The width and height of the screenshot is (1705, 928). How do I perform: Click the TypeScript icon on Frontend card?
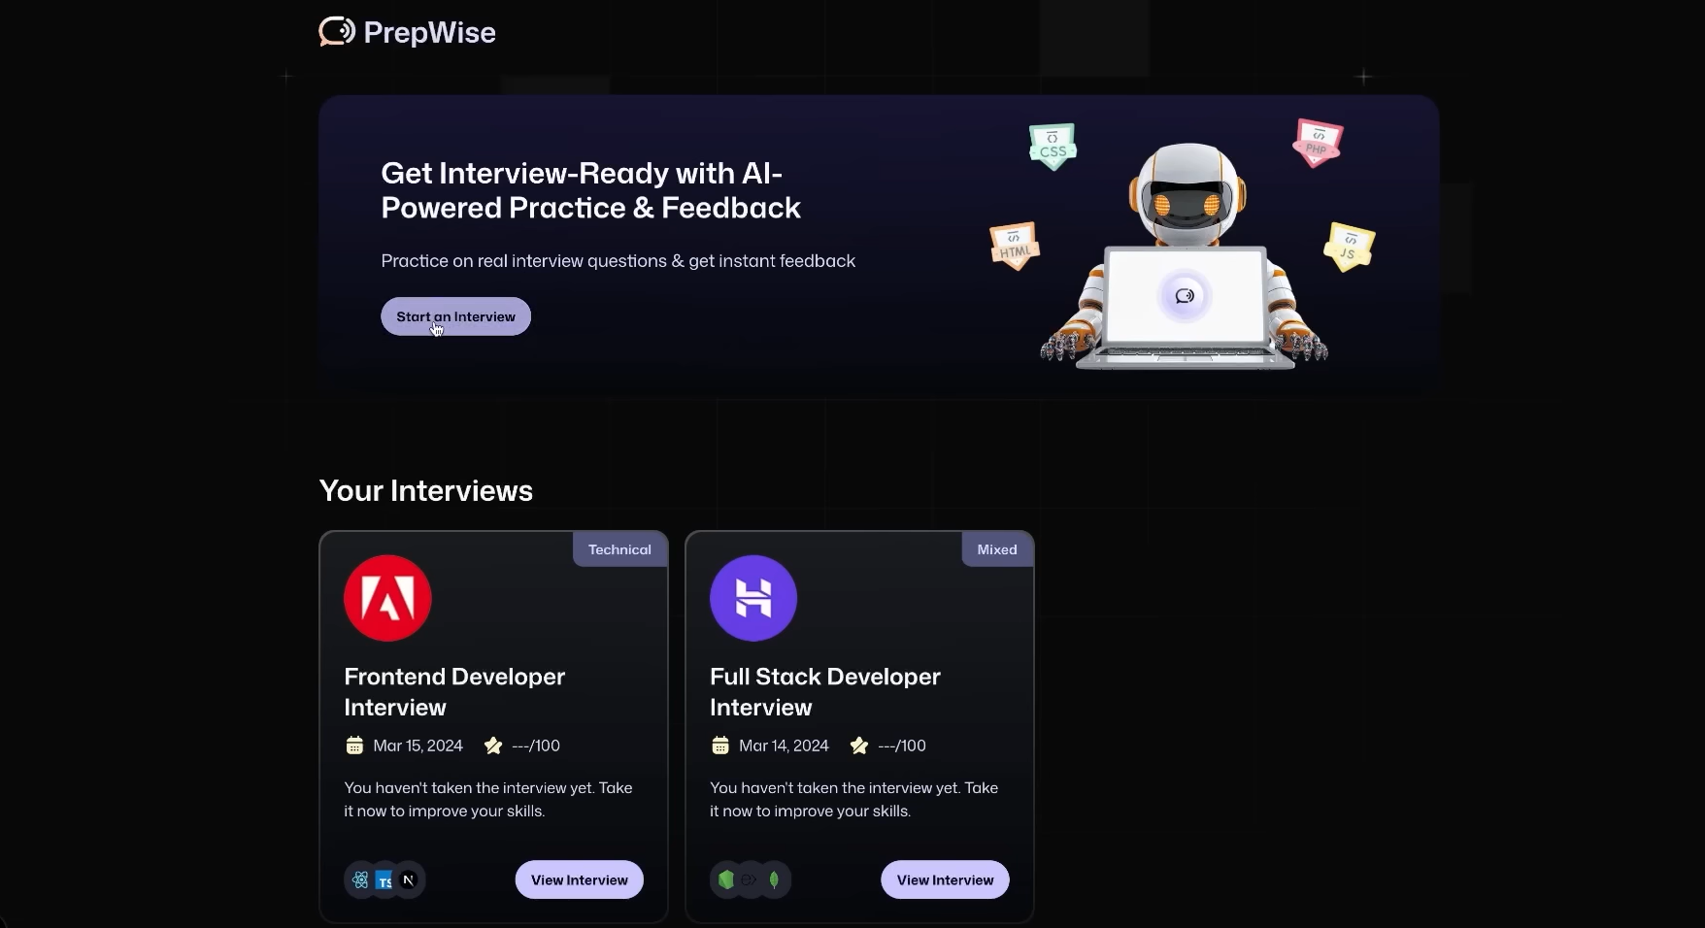tap(384, 880)
